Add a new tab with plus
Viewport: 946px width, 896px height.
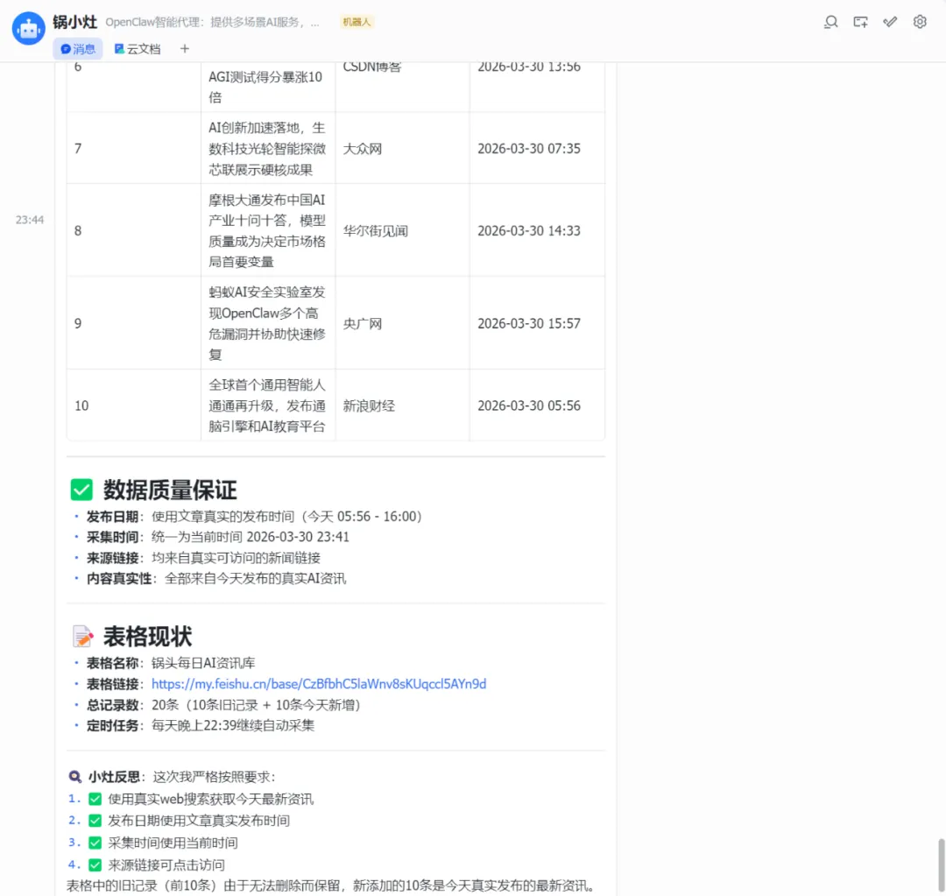pyautogui.click(x=185, y=49)
